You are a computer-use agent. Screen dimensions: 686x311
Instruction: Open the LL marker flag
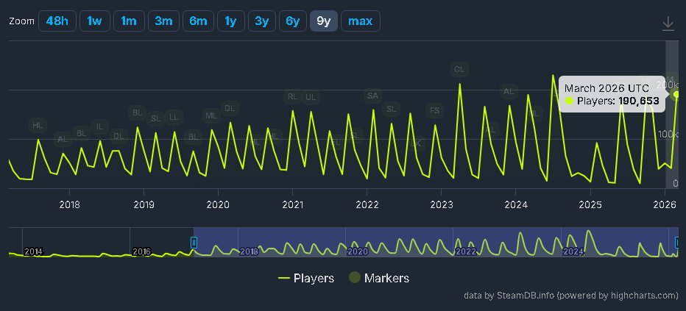[174, 117]
